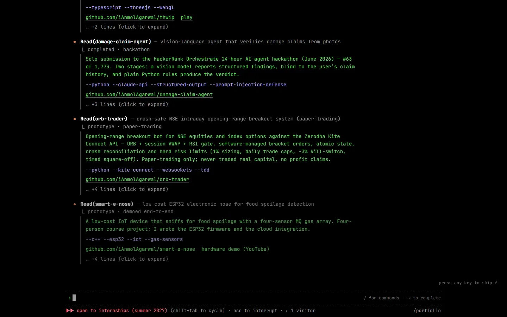This screenshot has width=507, height=317.
Task: Click the 'press any key to skip' hint
Action: 468,283
